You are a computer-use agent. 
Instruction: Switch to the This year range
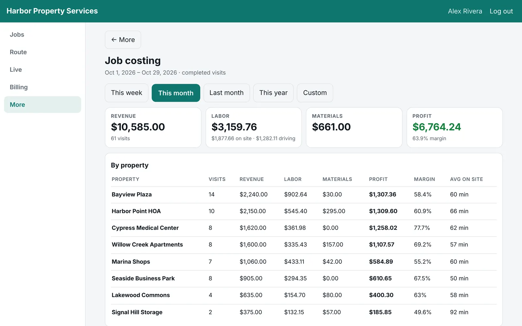click(x=273, y=93)
